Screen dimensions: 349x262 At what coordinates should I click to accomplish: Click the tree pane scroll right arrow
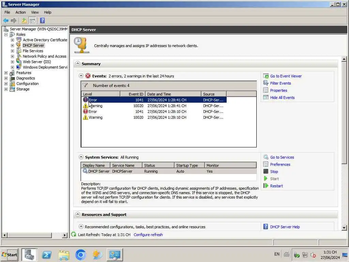pyautogui.click(x=64, y=235)
